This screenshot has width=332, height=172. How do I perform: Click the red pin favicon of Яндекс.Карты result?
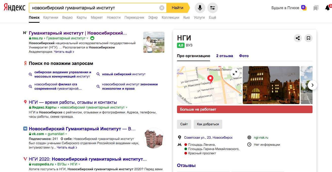[x=25, y=102]
